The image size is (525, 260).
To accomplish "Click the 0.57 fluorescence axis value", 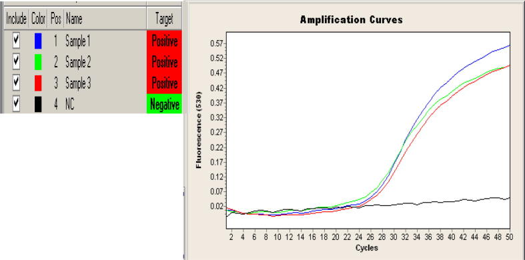I will pos(216,43).
